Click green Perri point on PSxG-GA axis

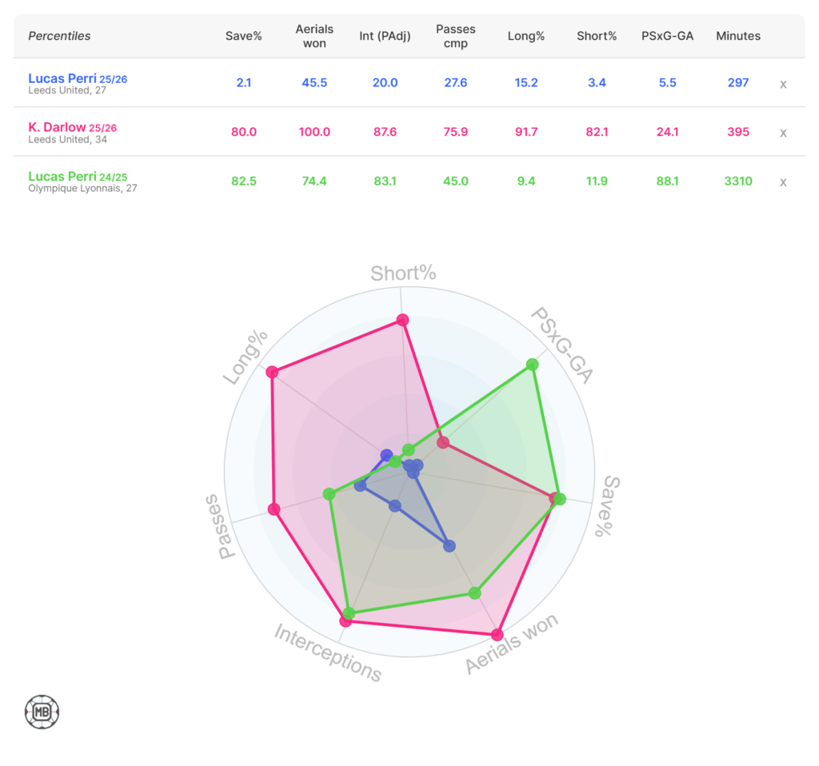point(533,365)
